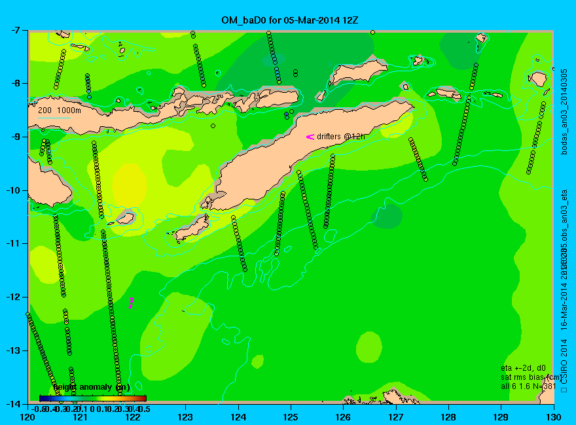Click the height anomaly color bar
Viewport: 576px width, 425px height.
coord(93,398)
